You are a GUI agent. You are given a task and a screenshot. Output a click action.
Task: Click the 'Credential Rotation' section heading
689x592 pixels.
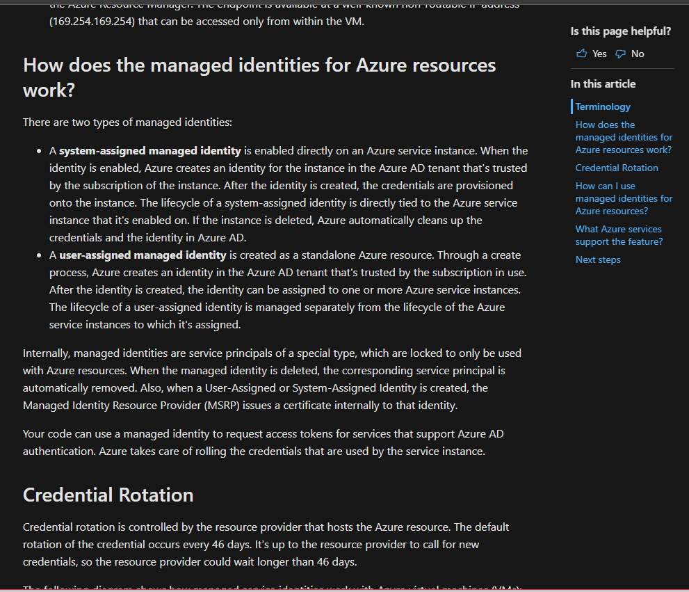pyautogui.click(x=108, y=495)
